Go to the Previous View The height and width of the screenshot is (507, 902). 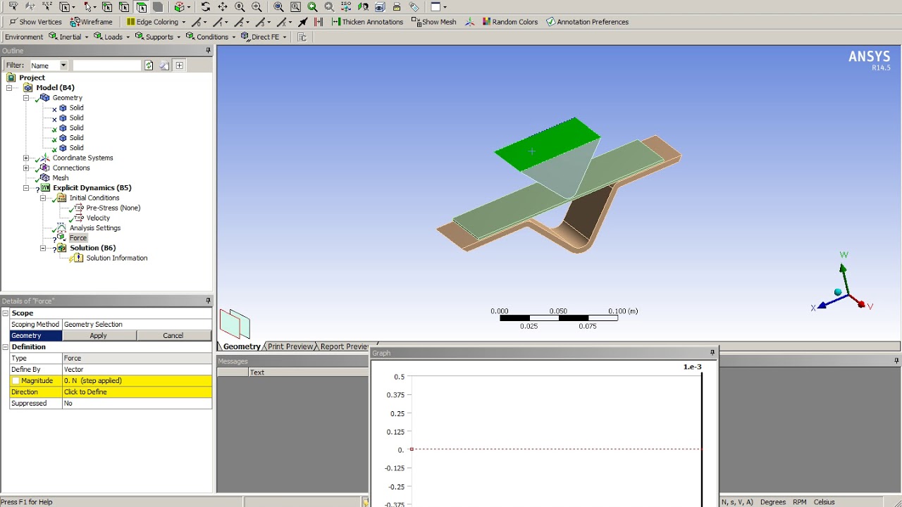point(312,6)
